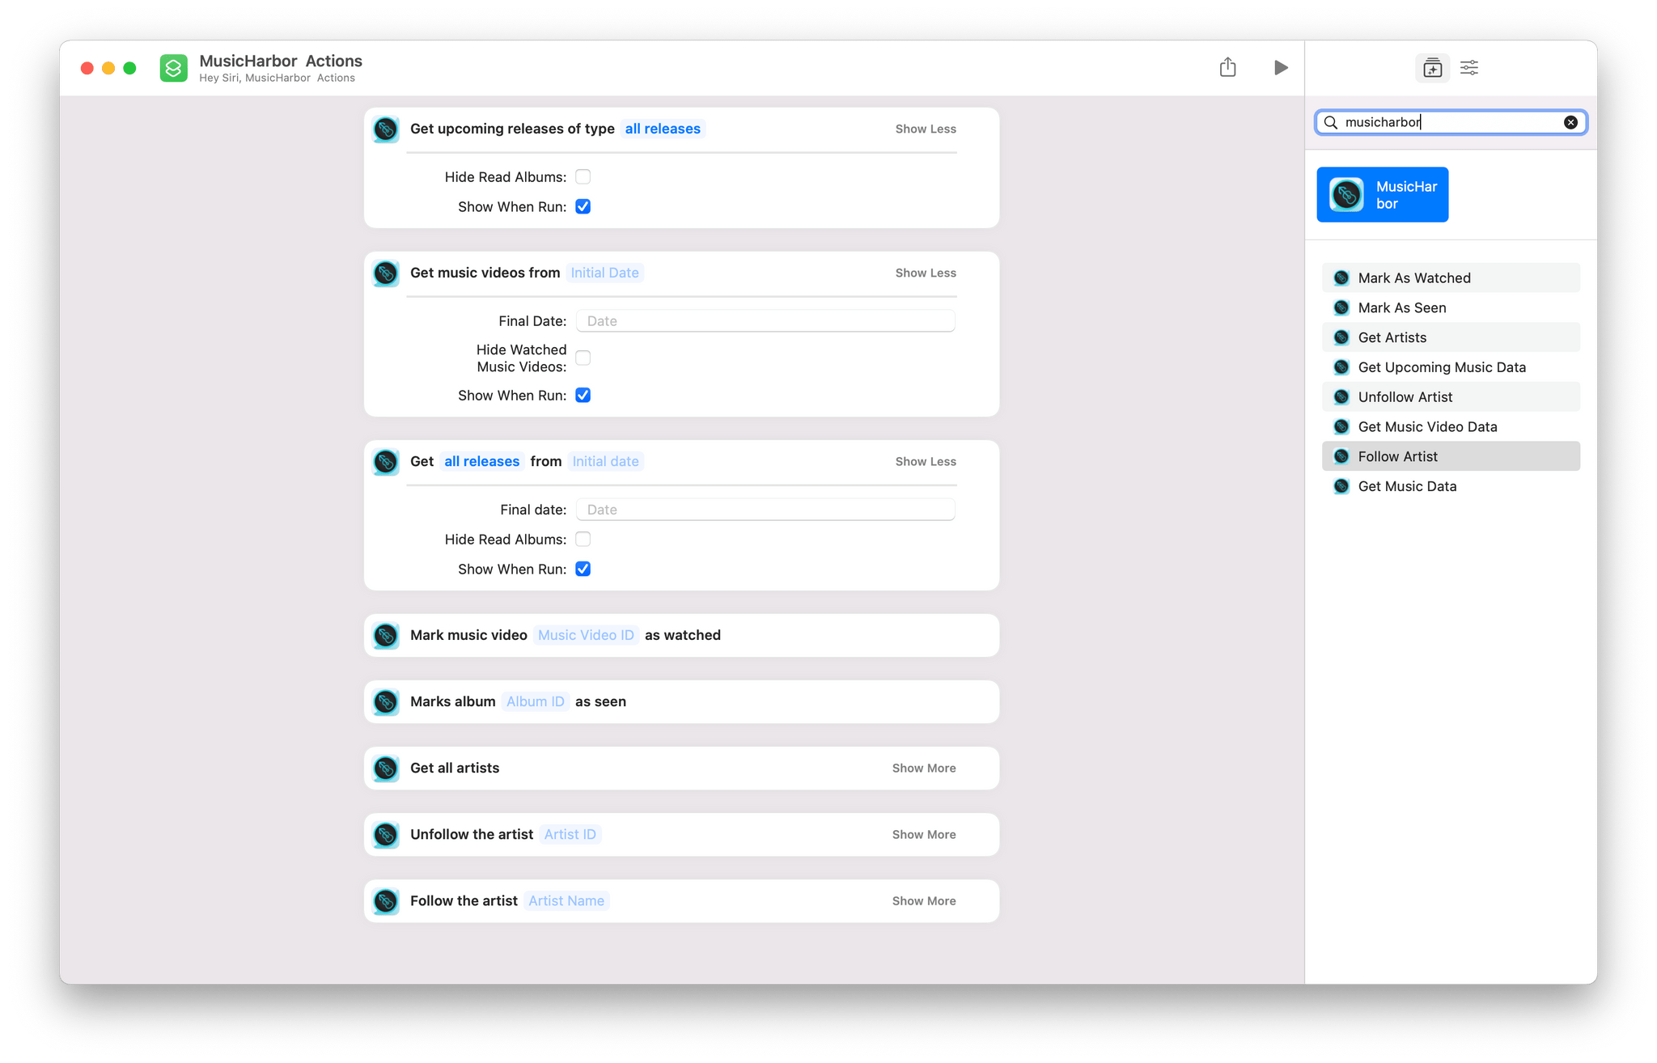Open all releases picker in Get from action
1657x1063 pixels.
coord(481,461)
